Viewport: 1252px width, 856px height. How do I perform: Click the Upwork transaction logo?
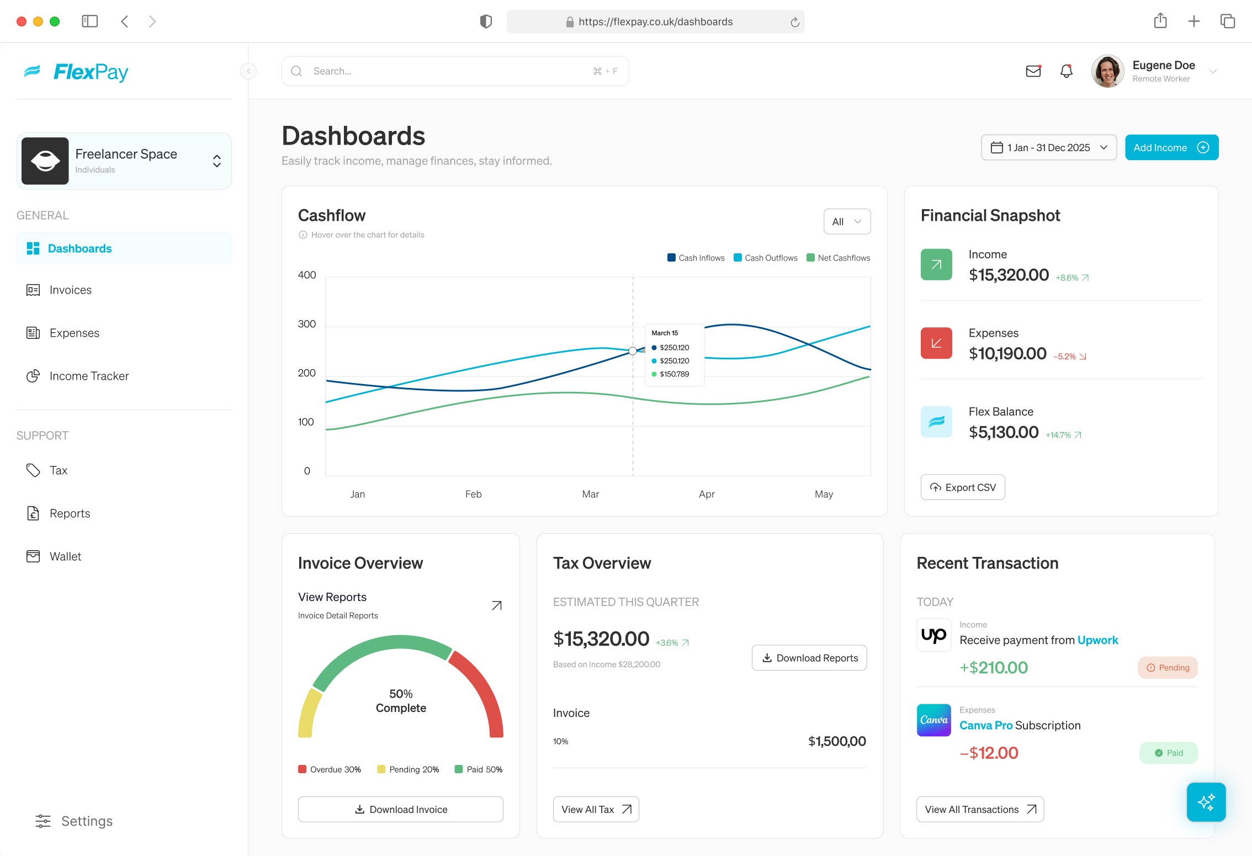point(933,635)
